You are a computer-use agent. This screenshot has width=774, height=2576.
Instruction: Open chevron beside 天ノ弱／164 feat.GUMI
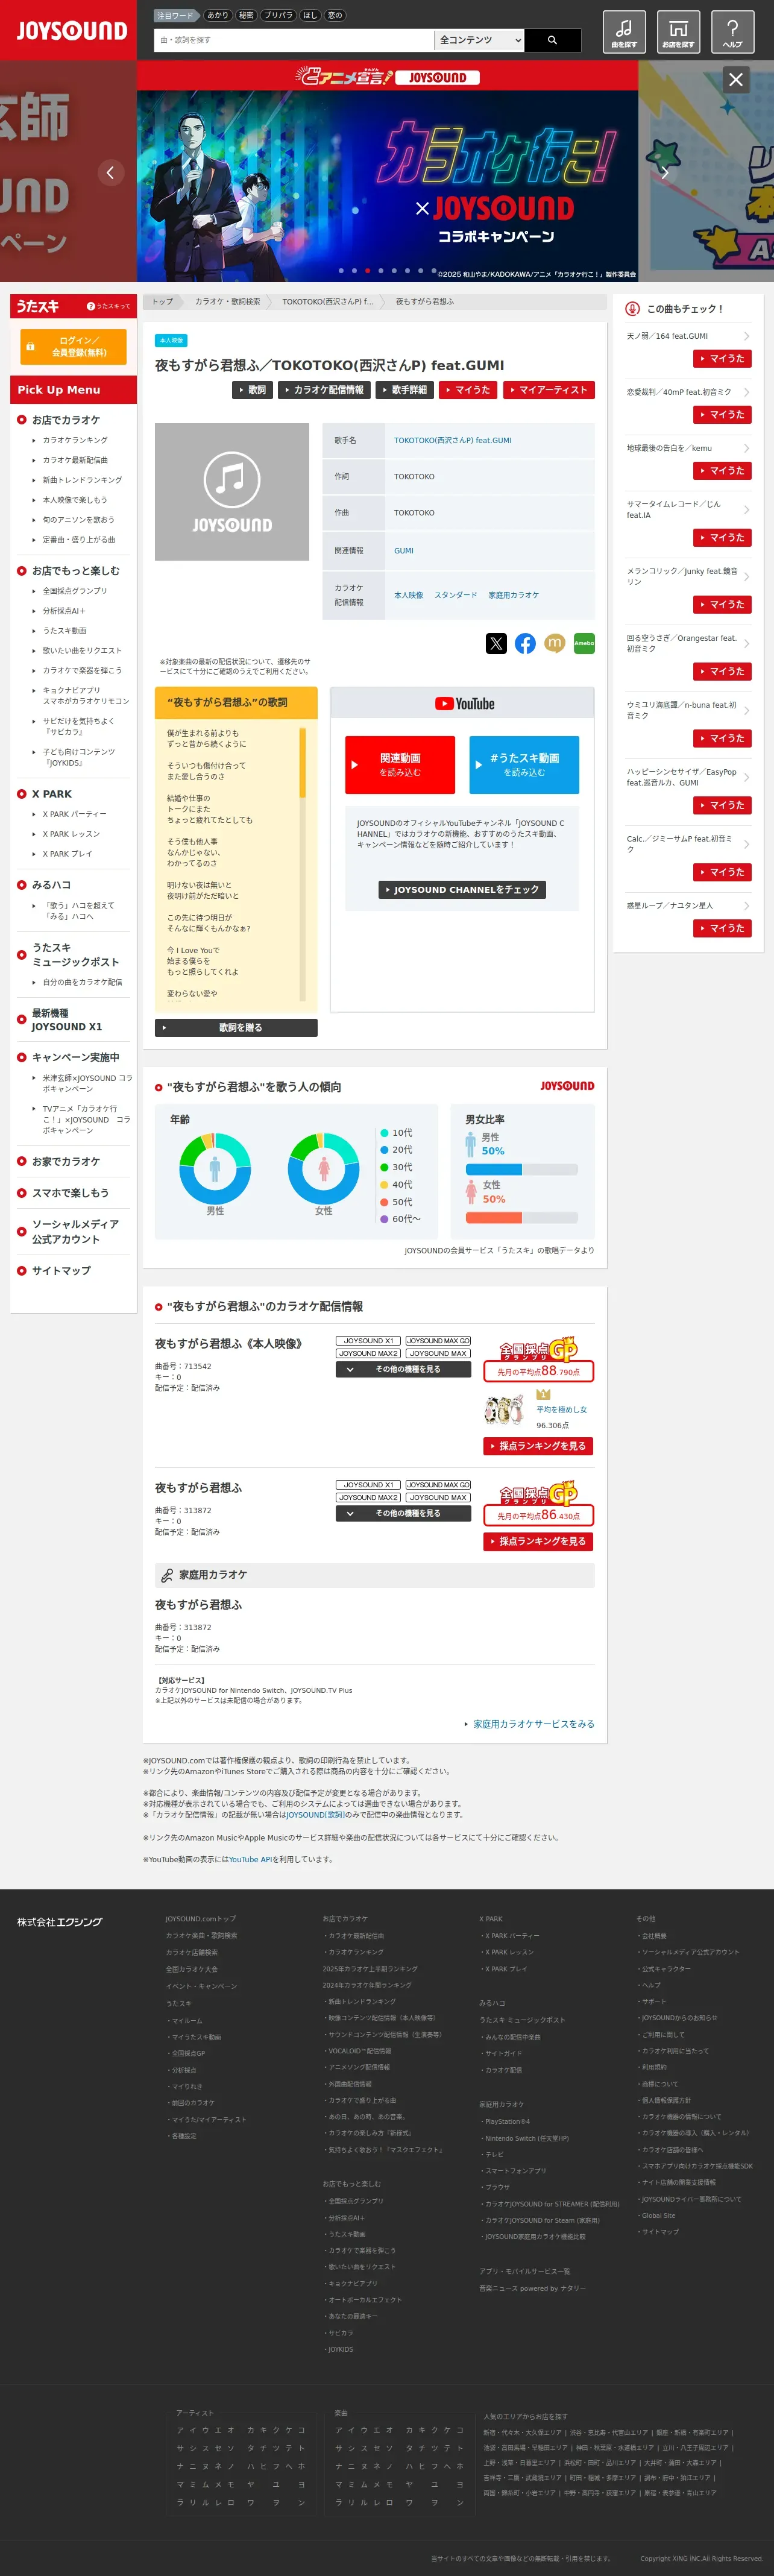[746, 336]
